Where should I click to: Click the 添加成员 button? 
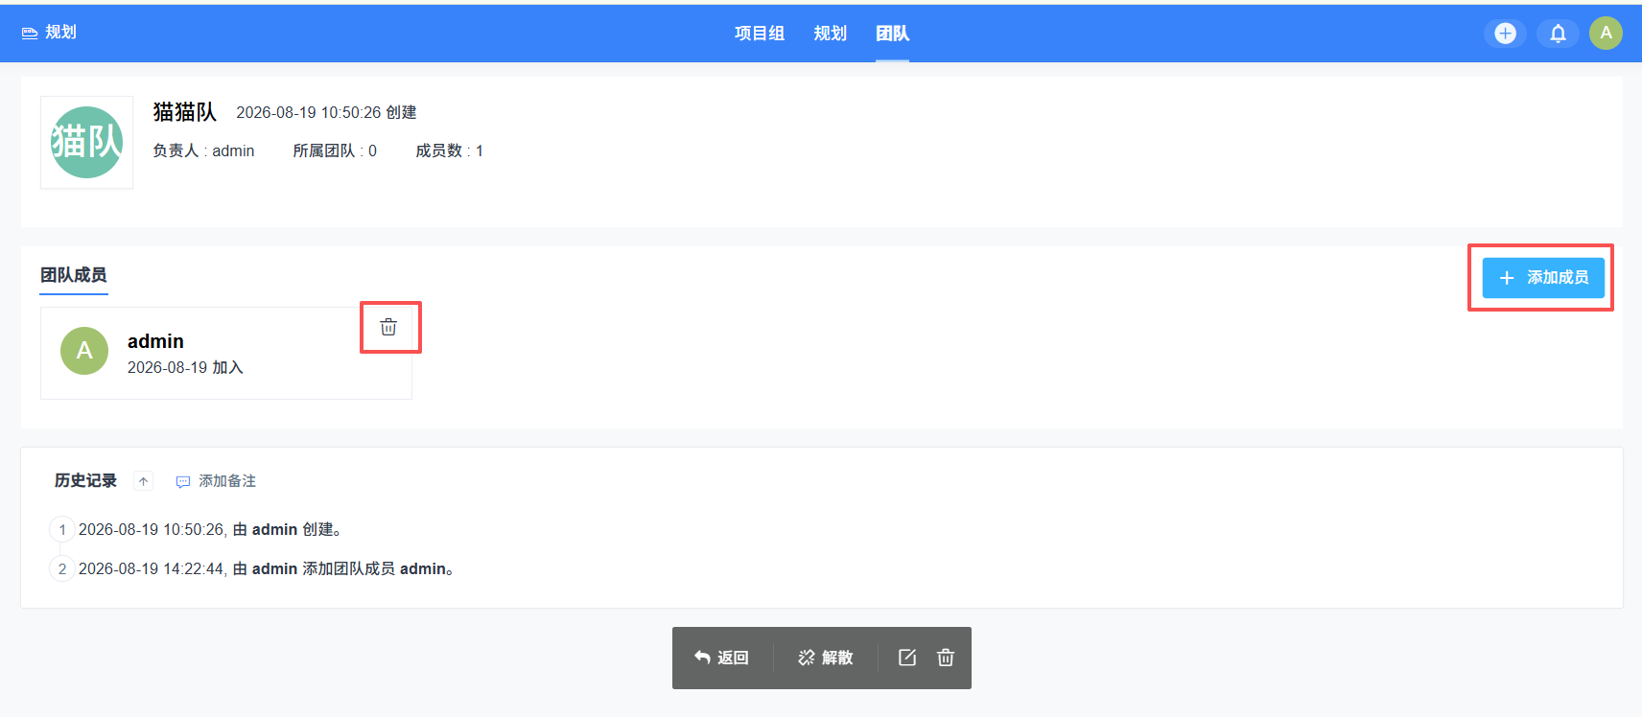(1543, 277)
